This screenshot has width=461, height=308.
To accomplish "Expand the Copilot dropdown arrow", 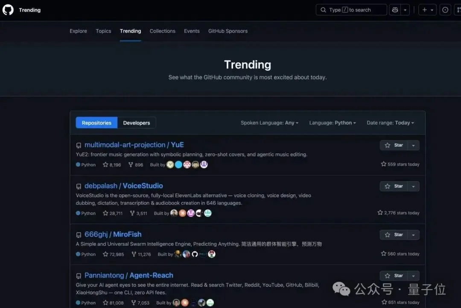I will tap(405, 10).
